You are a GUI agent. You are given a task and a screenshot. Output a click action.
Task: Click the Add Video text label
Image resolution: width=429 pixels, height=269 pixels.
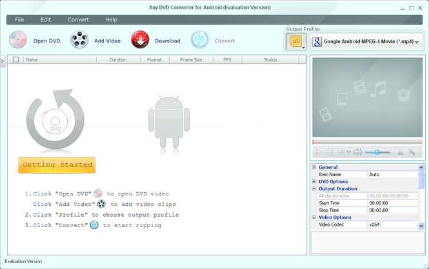coord(107,41)
